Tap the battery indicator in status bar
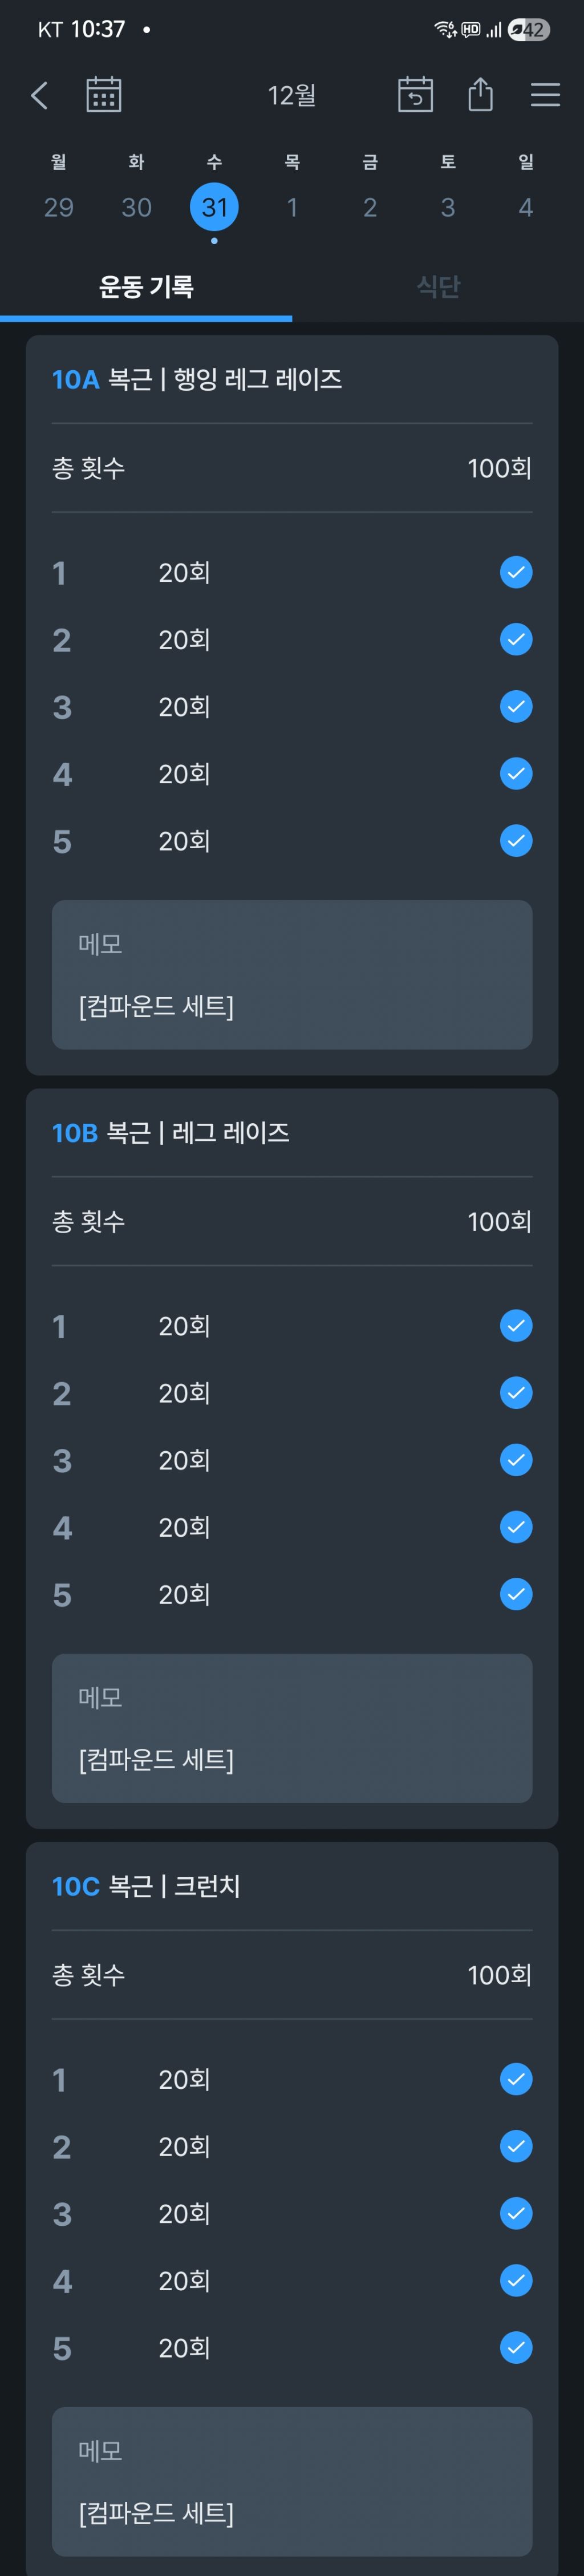This screenshot has height=2576, width=584. point(528,30)
